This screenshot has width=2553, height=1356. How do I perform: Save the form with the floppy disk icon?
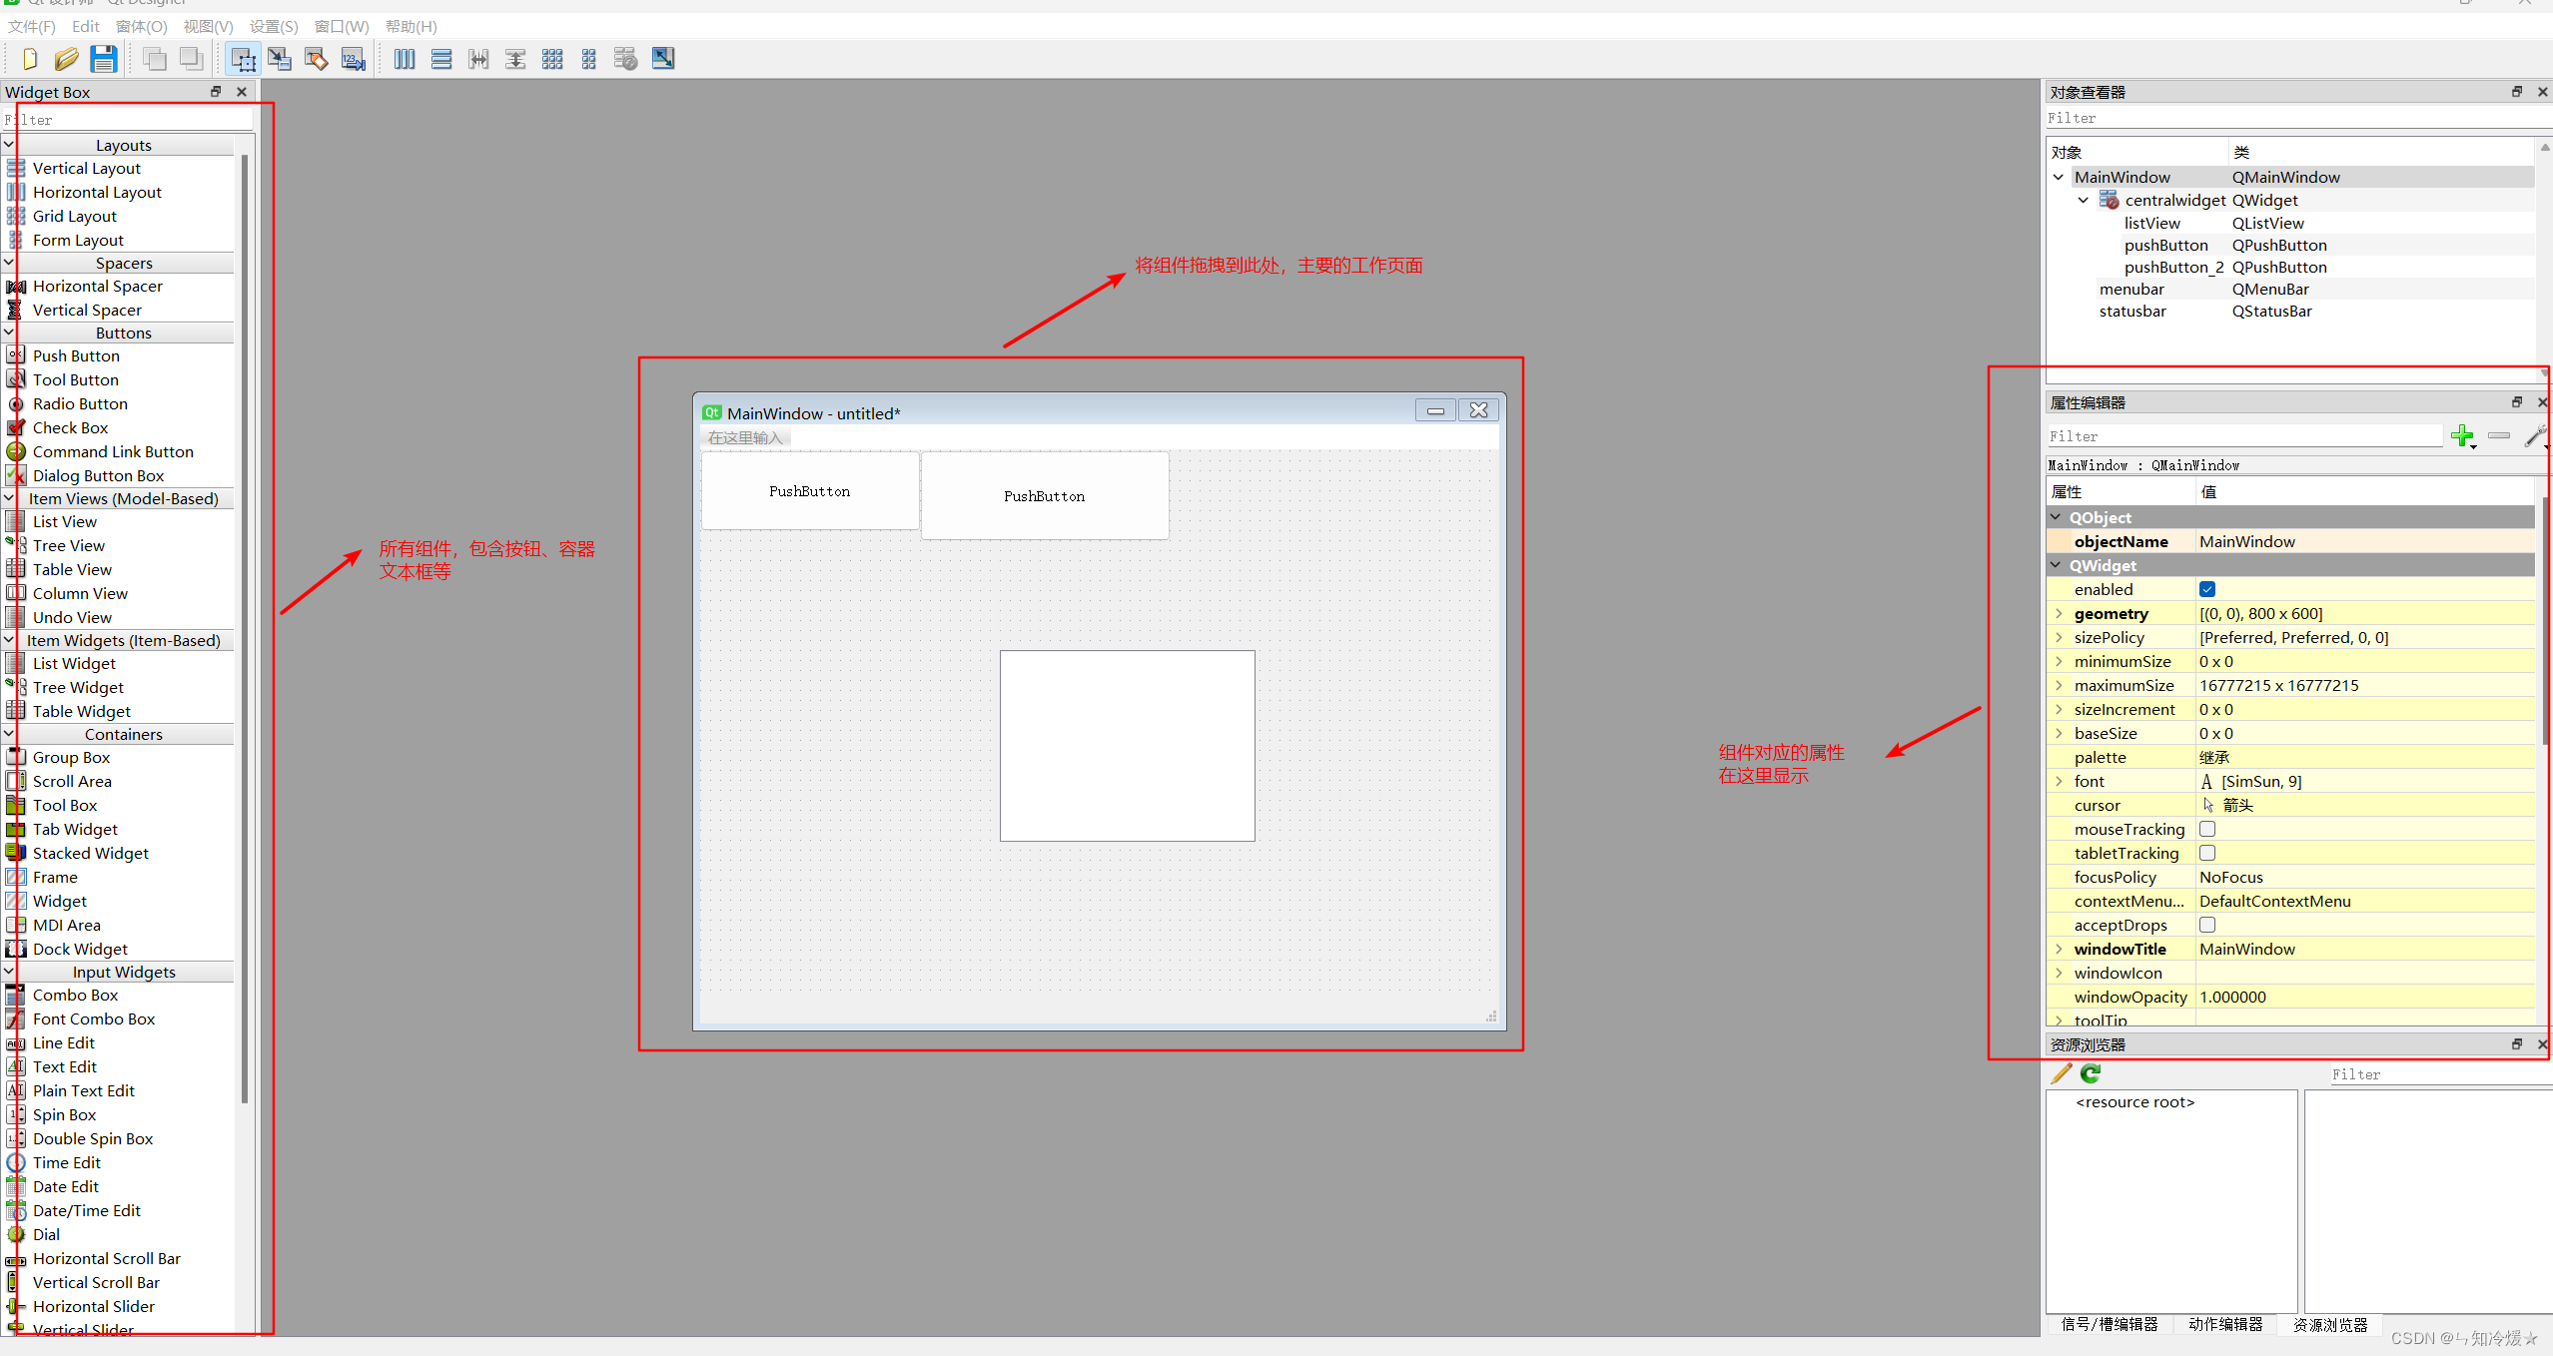pyautogui.click(x=103, y=59)
